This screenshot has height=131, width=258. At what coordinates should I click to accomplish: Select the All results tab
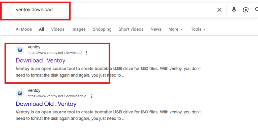[x=42, y=29]
